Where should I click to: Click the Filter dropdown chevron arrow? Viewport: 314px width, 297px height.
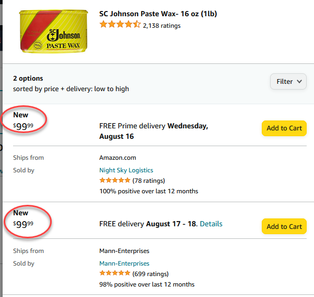(x=299, y=81)
